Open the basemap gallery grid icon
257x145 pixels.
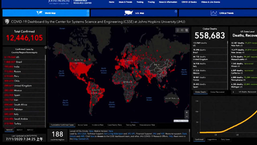pos(186,30)
